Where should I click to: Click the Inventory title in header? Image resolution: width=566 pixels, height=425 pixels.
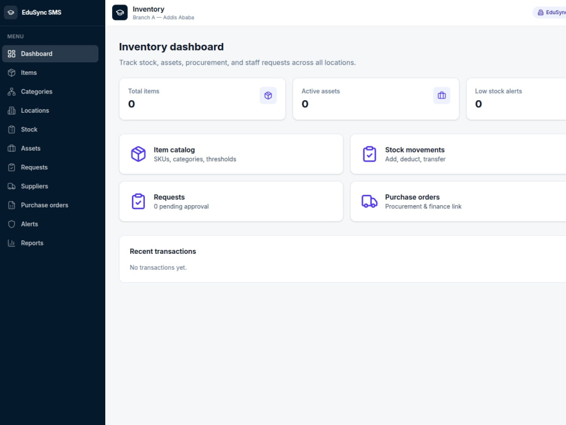[148, 9]
